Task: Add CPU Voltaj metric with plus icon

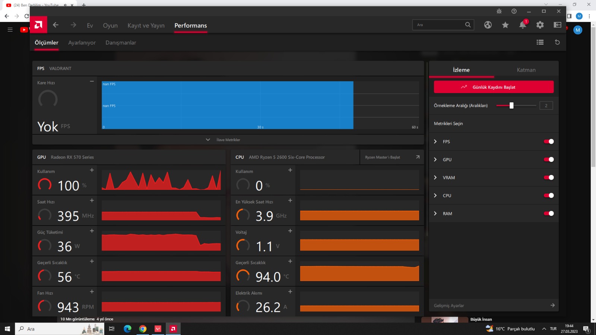Action: (x=290, y=231)
